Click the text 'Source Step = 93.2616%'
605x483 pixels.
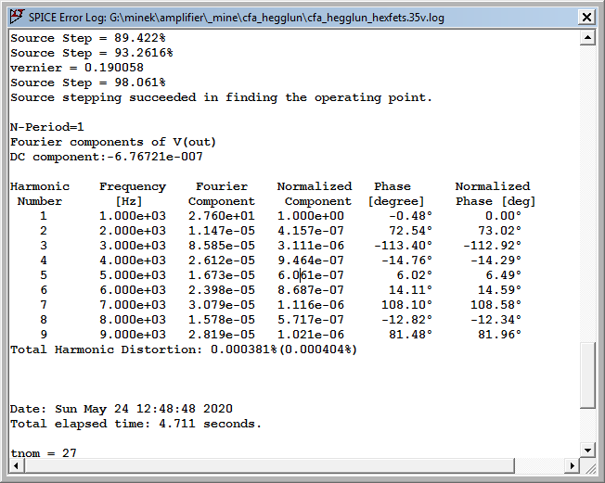click(x=92, y=53)
